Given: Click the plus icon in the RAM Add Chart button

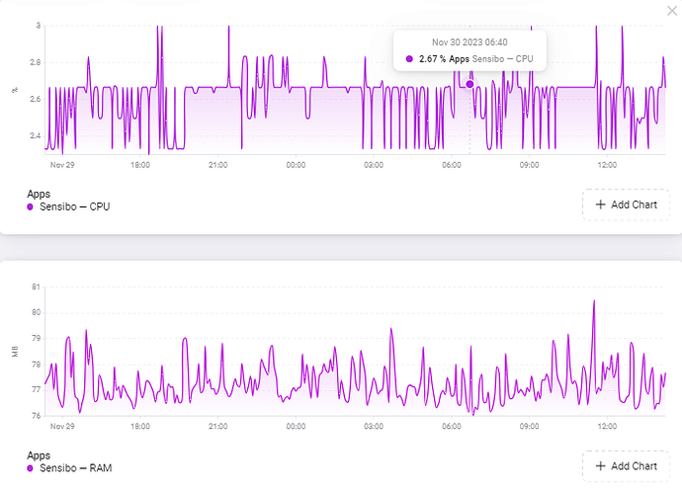Looking at the screenshot, I should (600, 466).
